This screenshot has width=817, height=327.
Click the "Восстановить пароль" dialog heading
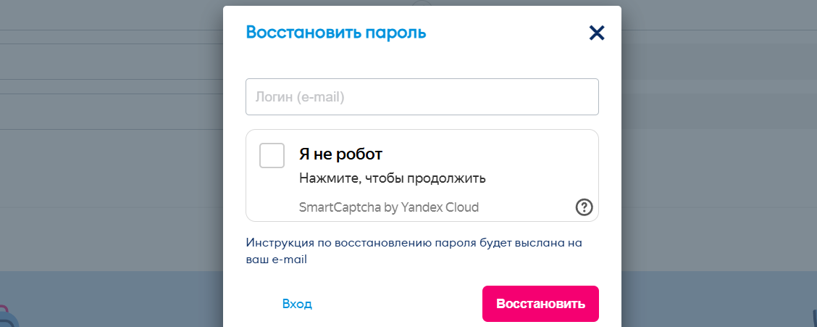point(336,32)
